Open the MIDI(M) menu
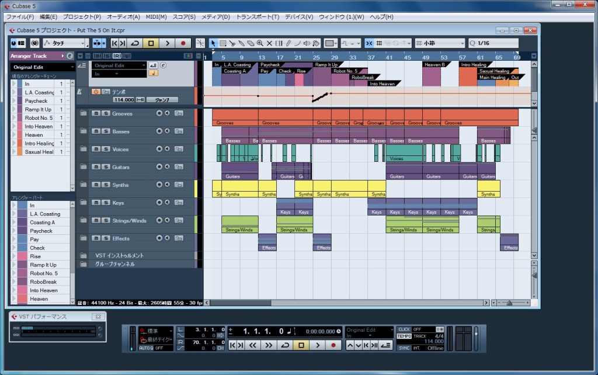The image size is (598, 375). point(156,17)
